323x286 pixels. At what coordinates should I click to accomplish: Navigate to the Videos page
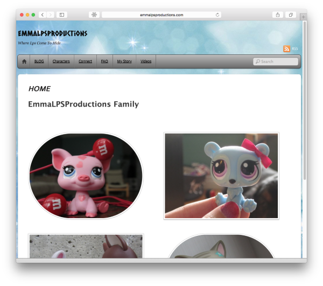click(146, 61)
